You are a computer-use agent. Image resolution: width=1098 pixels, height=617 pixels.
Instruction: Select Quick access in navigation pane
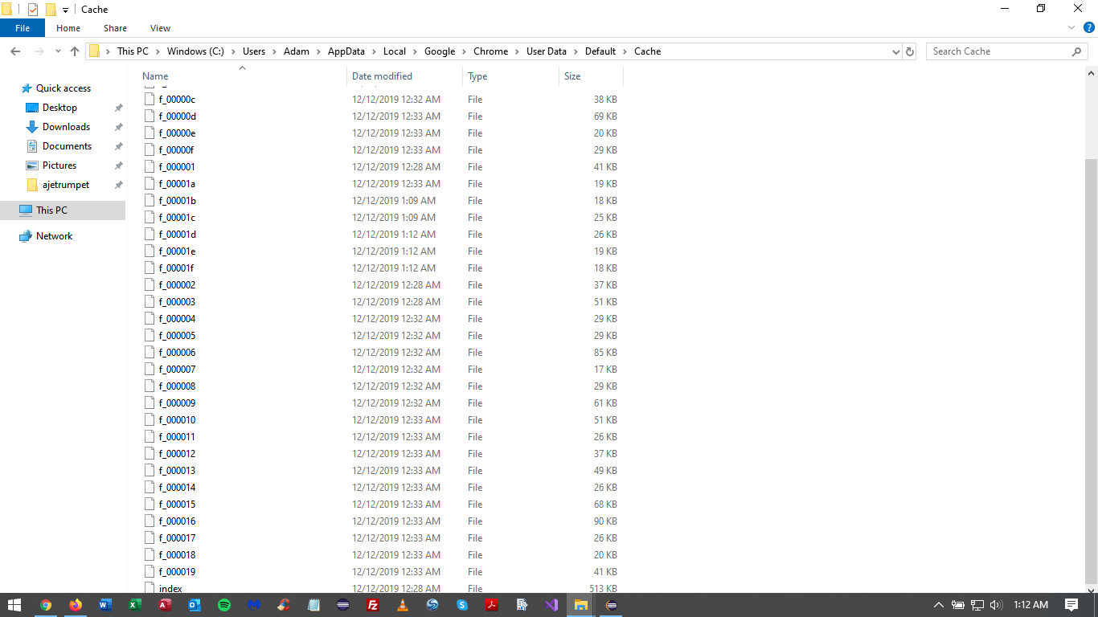(x=64, y=88)
